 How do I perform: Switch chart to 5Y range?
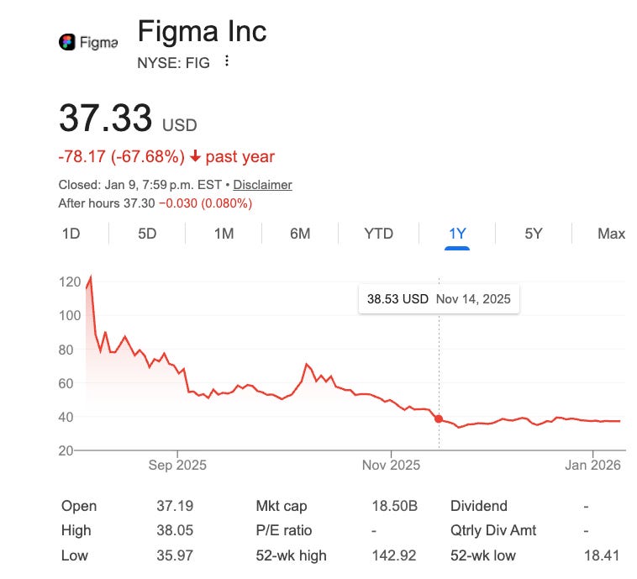(x=534, y=234)
